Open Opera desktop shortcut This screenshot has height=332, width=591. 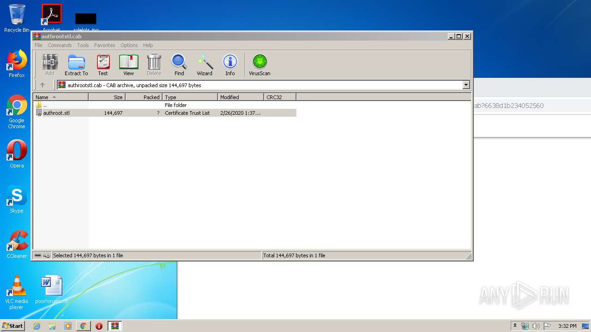point(17,154)
